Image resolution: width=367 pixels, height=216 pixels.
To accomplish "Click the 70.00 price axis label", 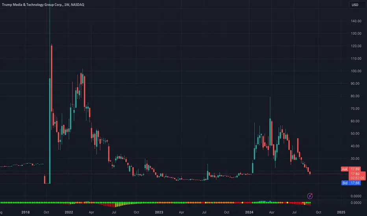I will (356, 108).
